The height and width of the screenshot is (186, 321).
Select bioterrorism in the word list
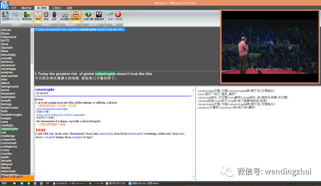pyautogui.click(x=10, y=108)
